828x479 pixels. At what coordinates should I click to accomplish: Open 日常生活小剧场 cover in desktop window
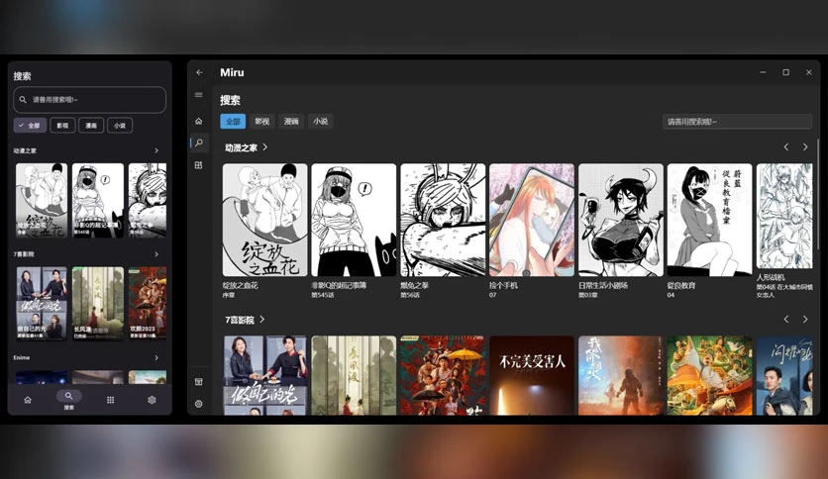(620, 220)
